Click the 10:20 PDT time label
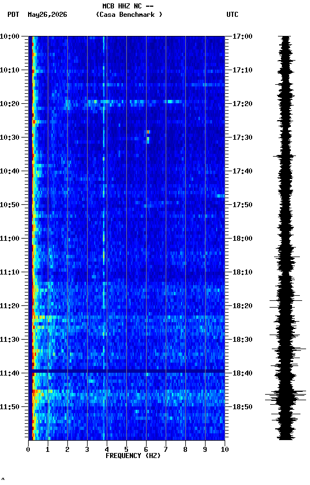 coord(10,104)
